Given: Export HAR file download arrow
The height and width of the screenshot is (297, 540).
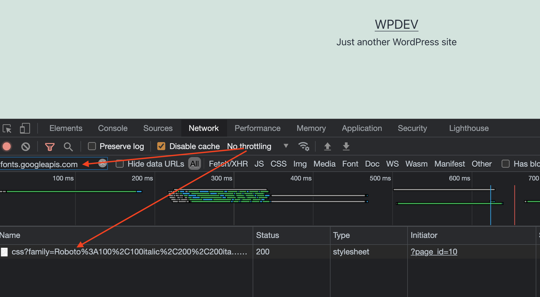Looking at the screenshot, I should [x=346, y=146].
